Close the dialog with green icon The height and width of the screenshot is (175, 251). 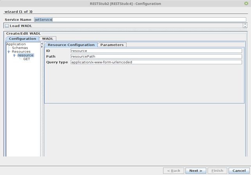pyautogui.click(x=246, y=4)
